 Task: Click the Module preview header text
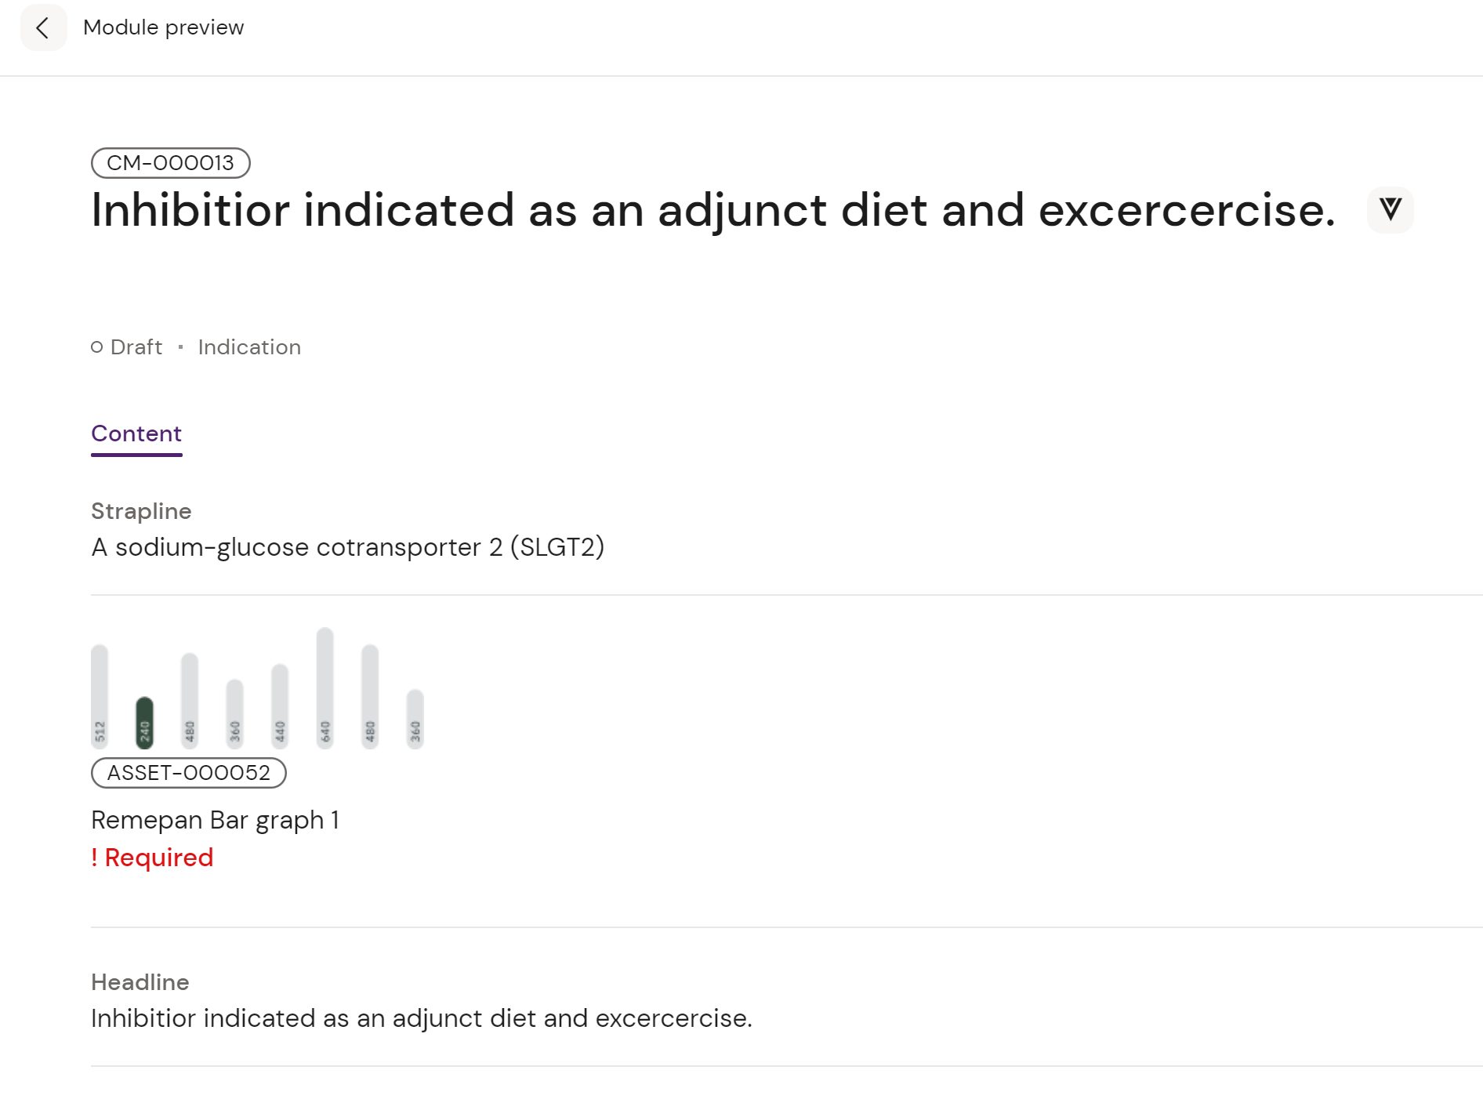point(163,27)
